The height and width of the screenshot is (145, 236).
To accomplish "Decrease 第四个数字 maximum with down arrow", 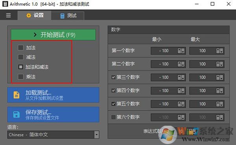I will (x=221, y=90).
